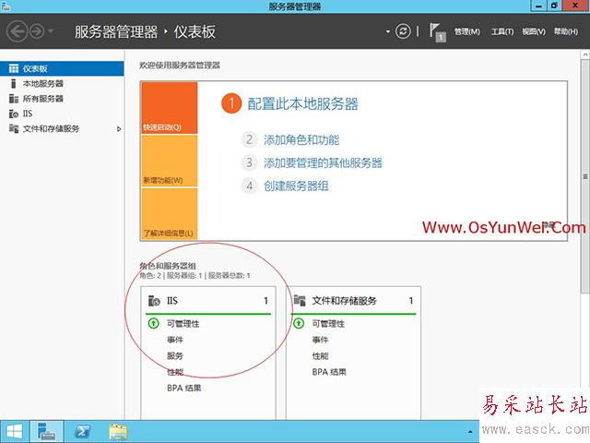Open the IIS tile title
The image size is (590, 443).
(172, 301)
